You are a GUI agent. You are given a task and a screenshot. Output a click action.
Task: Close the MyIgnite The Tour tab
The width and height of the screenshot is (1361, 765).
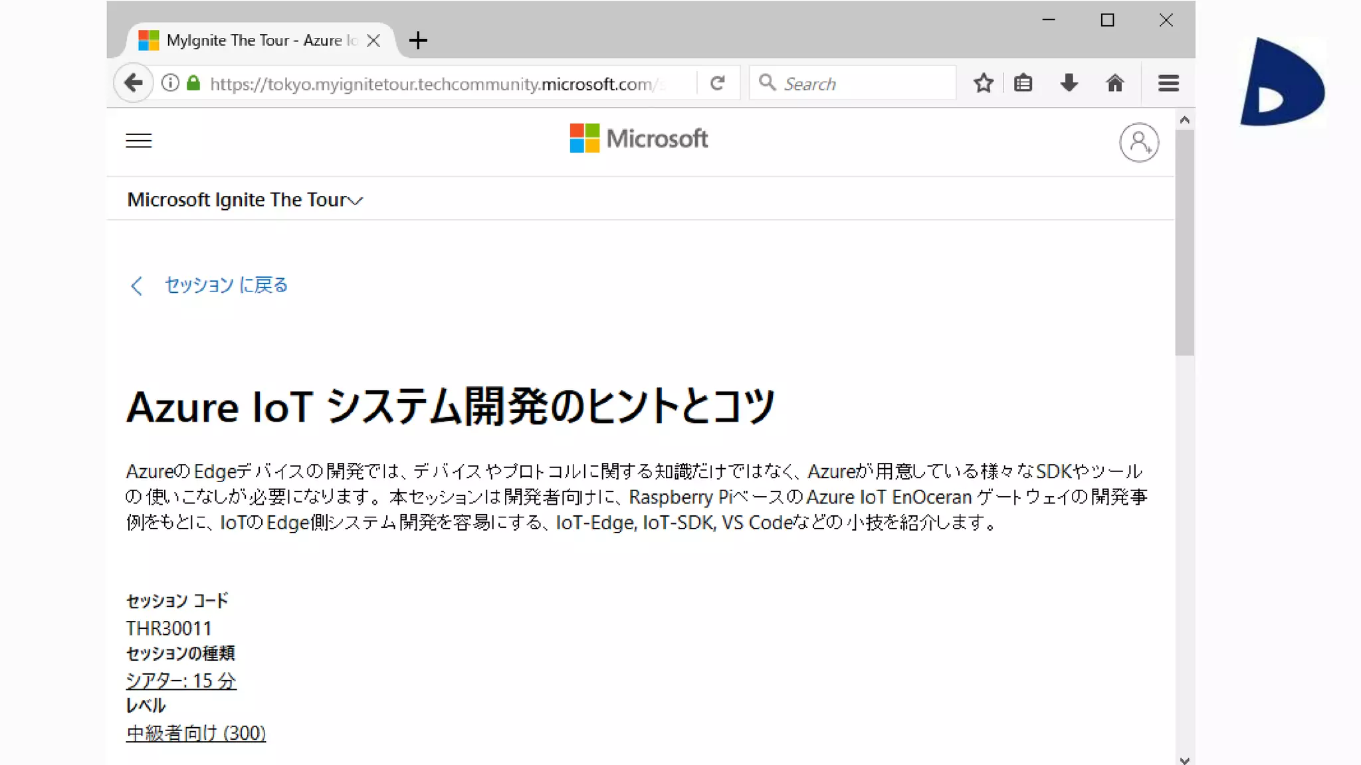tap(373, 41)
